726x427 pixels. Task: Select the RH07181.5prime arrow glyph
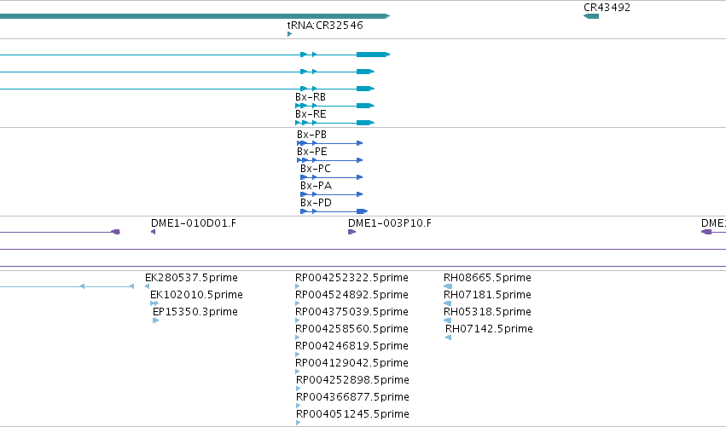(447, 303)
